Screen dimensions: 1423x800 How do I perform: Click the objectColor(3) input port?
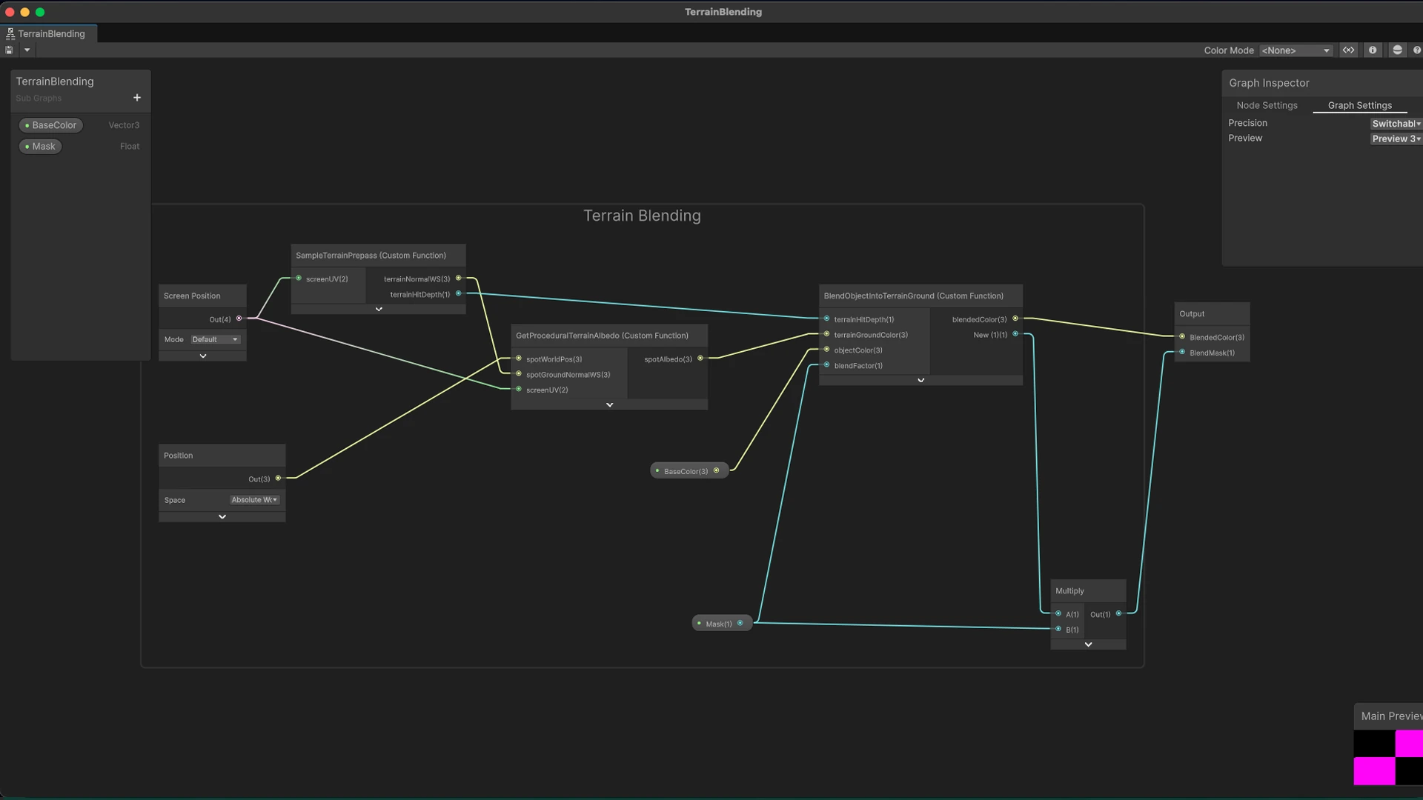pyautogui.click(x=826, y=350)
